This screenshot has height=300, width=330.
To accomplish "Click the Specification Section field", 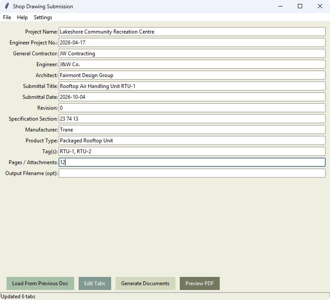I will click(192, 119).
